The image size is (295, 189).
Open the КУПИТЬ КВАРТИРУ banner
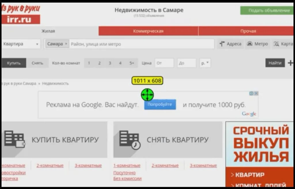click(54, 139)
